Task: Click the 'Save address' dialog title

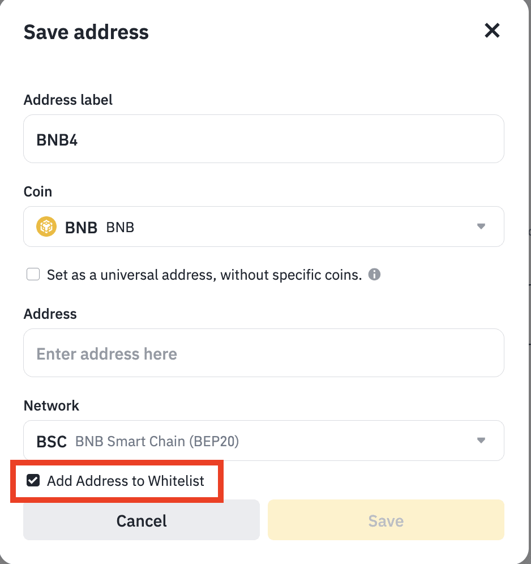Action: (x=86, y=32)
